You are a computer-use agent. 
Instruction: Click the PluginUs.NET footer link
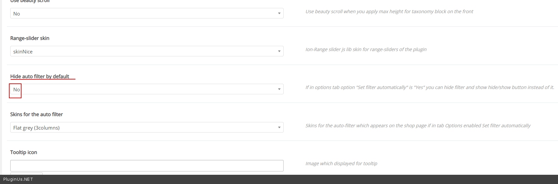pyautogui.click(x=18, y=179)
